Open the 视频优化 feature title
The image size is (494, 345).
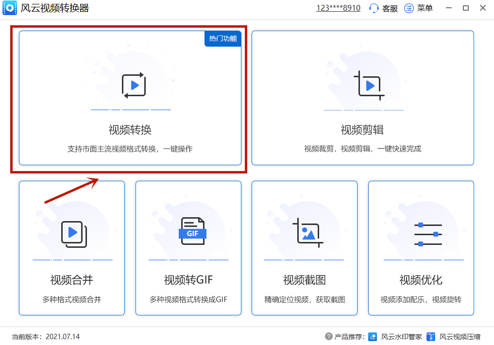421,280
